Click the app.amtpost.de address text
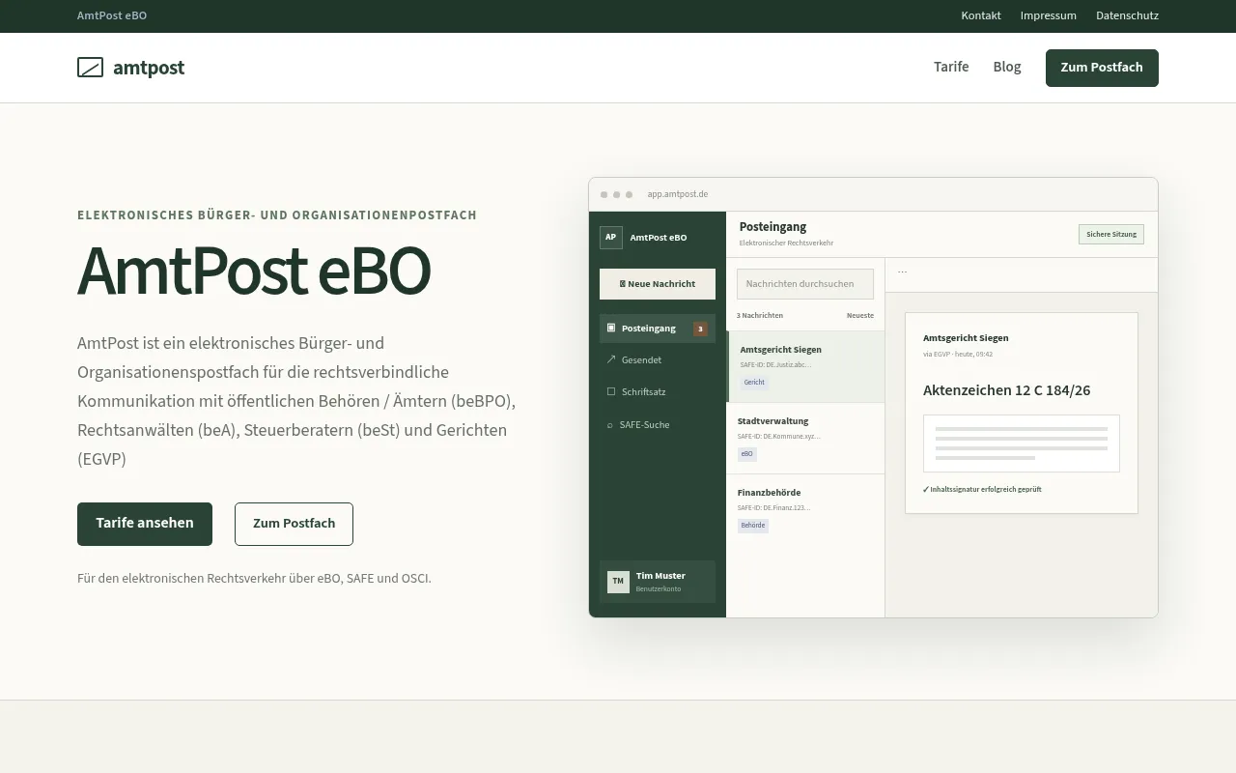The height and width of the screenshot is (773, 1236). pyautogui.click(x=678, y=194)
